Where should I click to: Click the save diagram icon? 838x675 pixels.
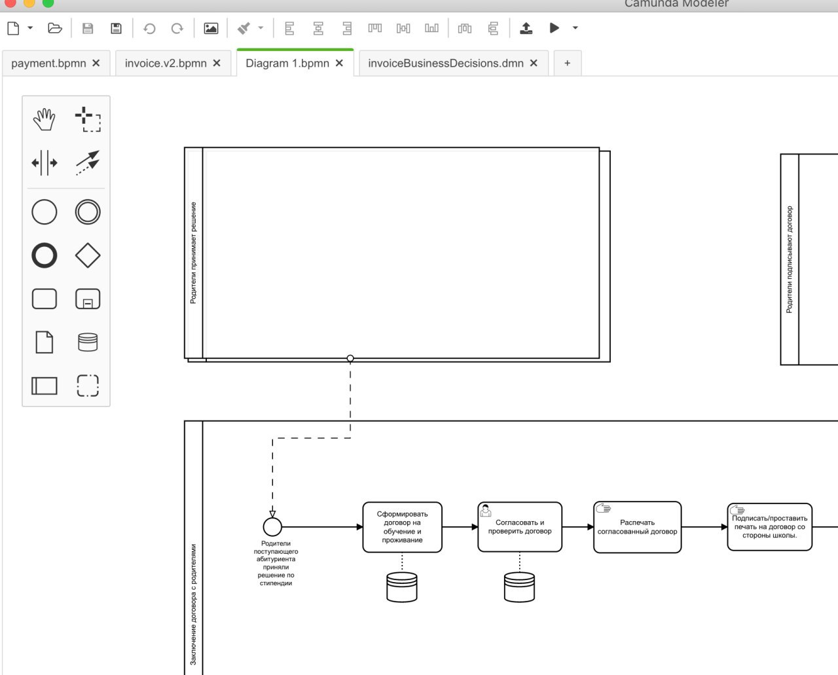tap(88, 28)
